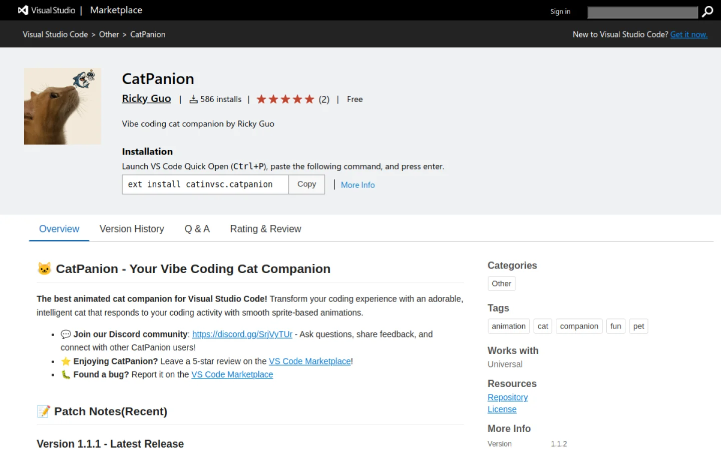Focus the Marketplace search field
This screenshot has width=721, height=450.
tap(642, 12)
